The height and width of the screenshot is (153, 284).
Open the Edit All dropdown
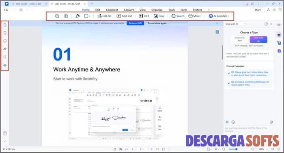tap(105, 16)
